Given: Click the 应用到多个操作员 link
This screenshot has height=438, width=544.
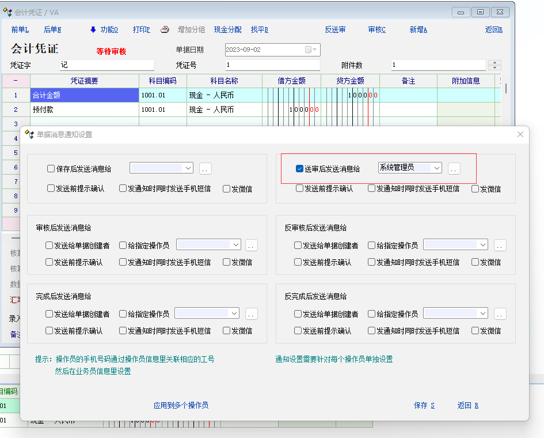Looking at the screenshot, I should tap(181, 406).
